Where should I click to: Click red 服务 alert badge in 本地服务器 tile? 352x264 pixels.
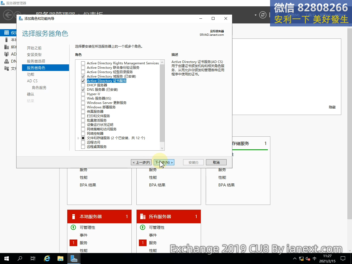pos(73,243)
